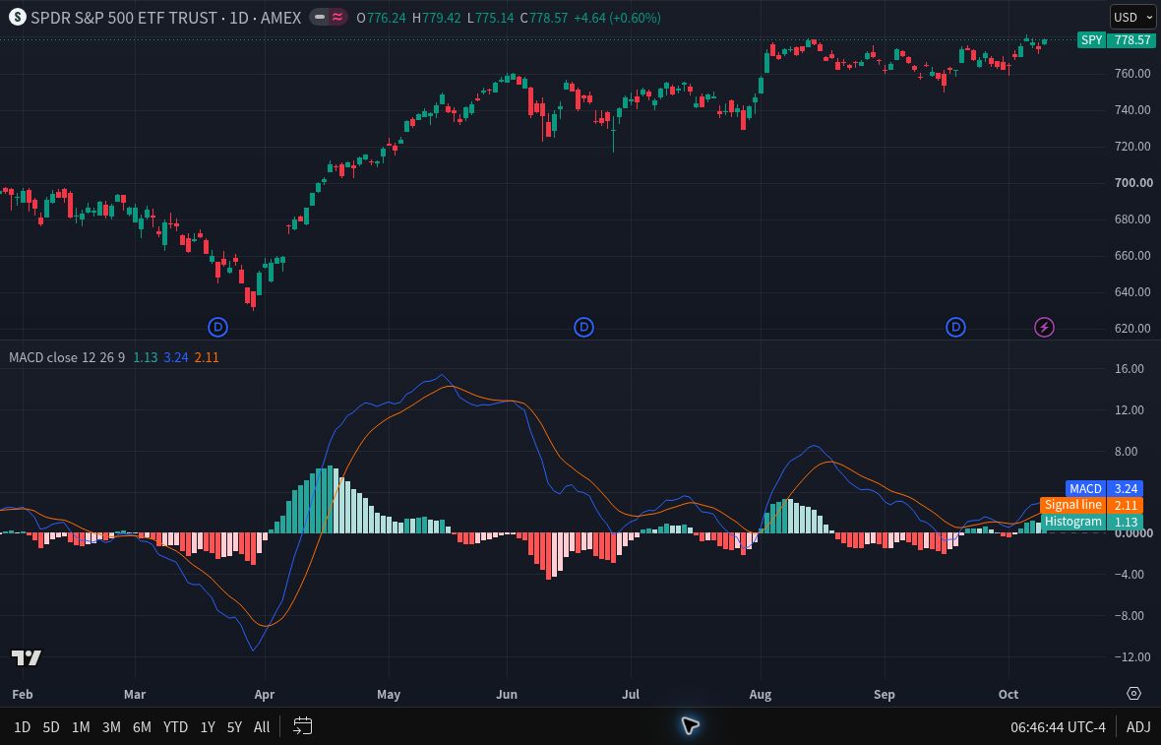1161x745 pixels.
Task: Select the YTD time range
Action: pos(175,726)
